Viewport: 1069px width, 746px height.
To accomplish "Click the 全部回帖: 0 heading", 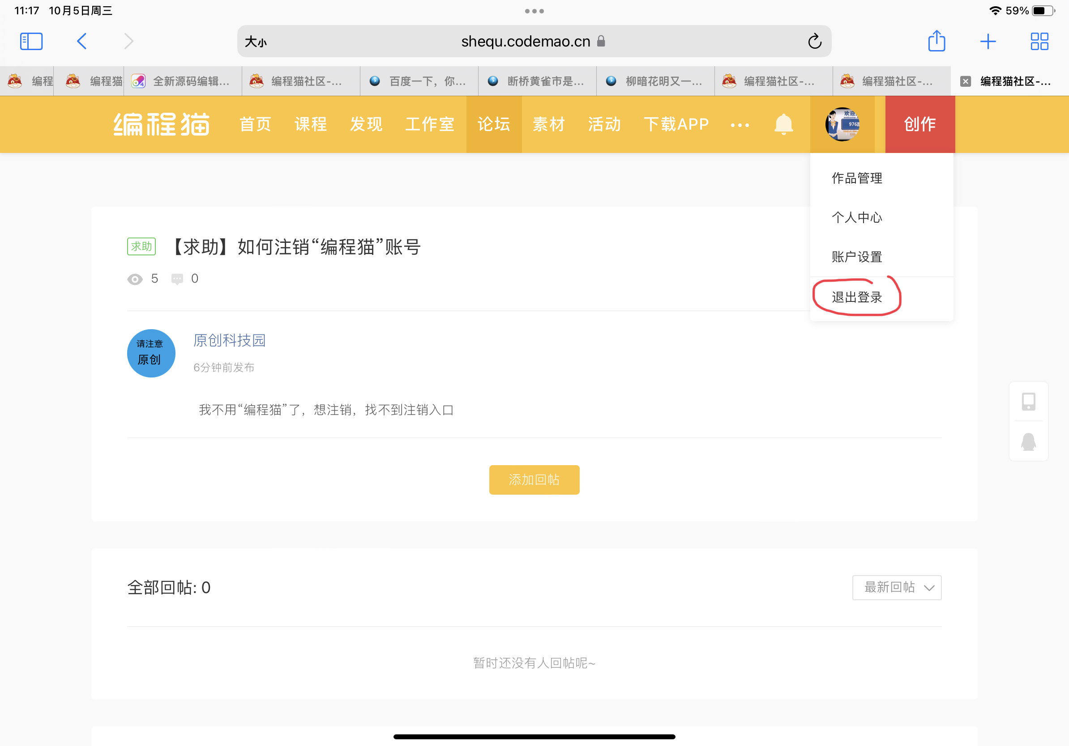I will (169, 588).
